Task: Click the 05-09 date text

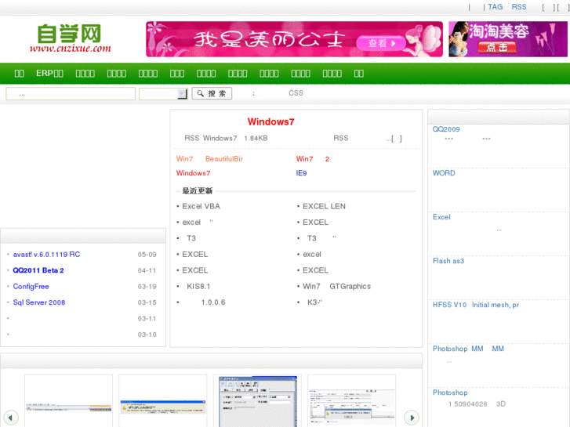Action: [x=147, y=255]
